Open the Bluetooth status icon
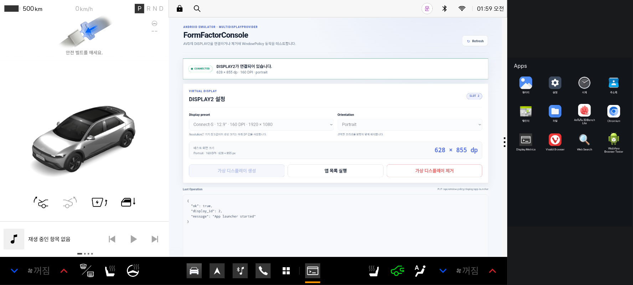Image resolution: width=633 pixels, height=285 pixels. coord(444,9)
